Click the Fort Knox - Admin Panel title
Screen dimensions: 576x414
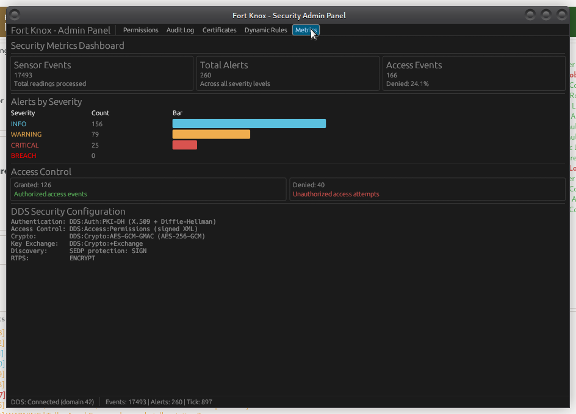[x=60, y=30]
